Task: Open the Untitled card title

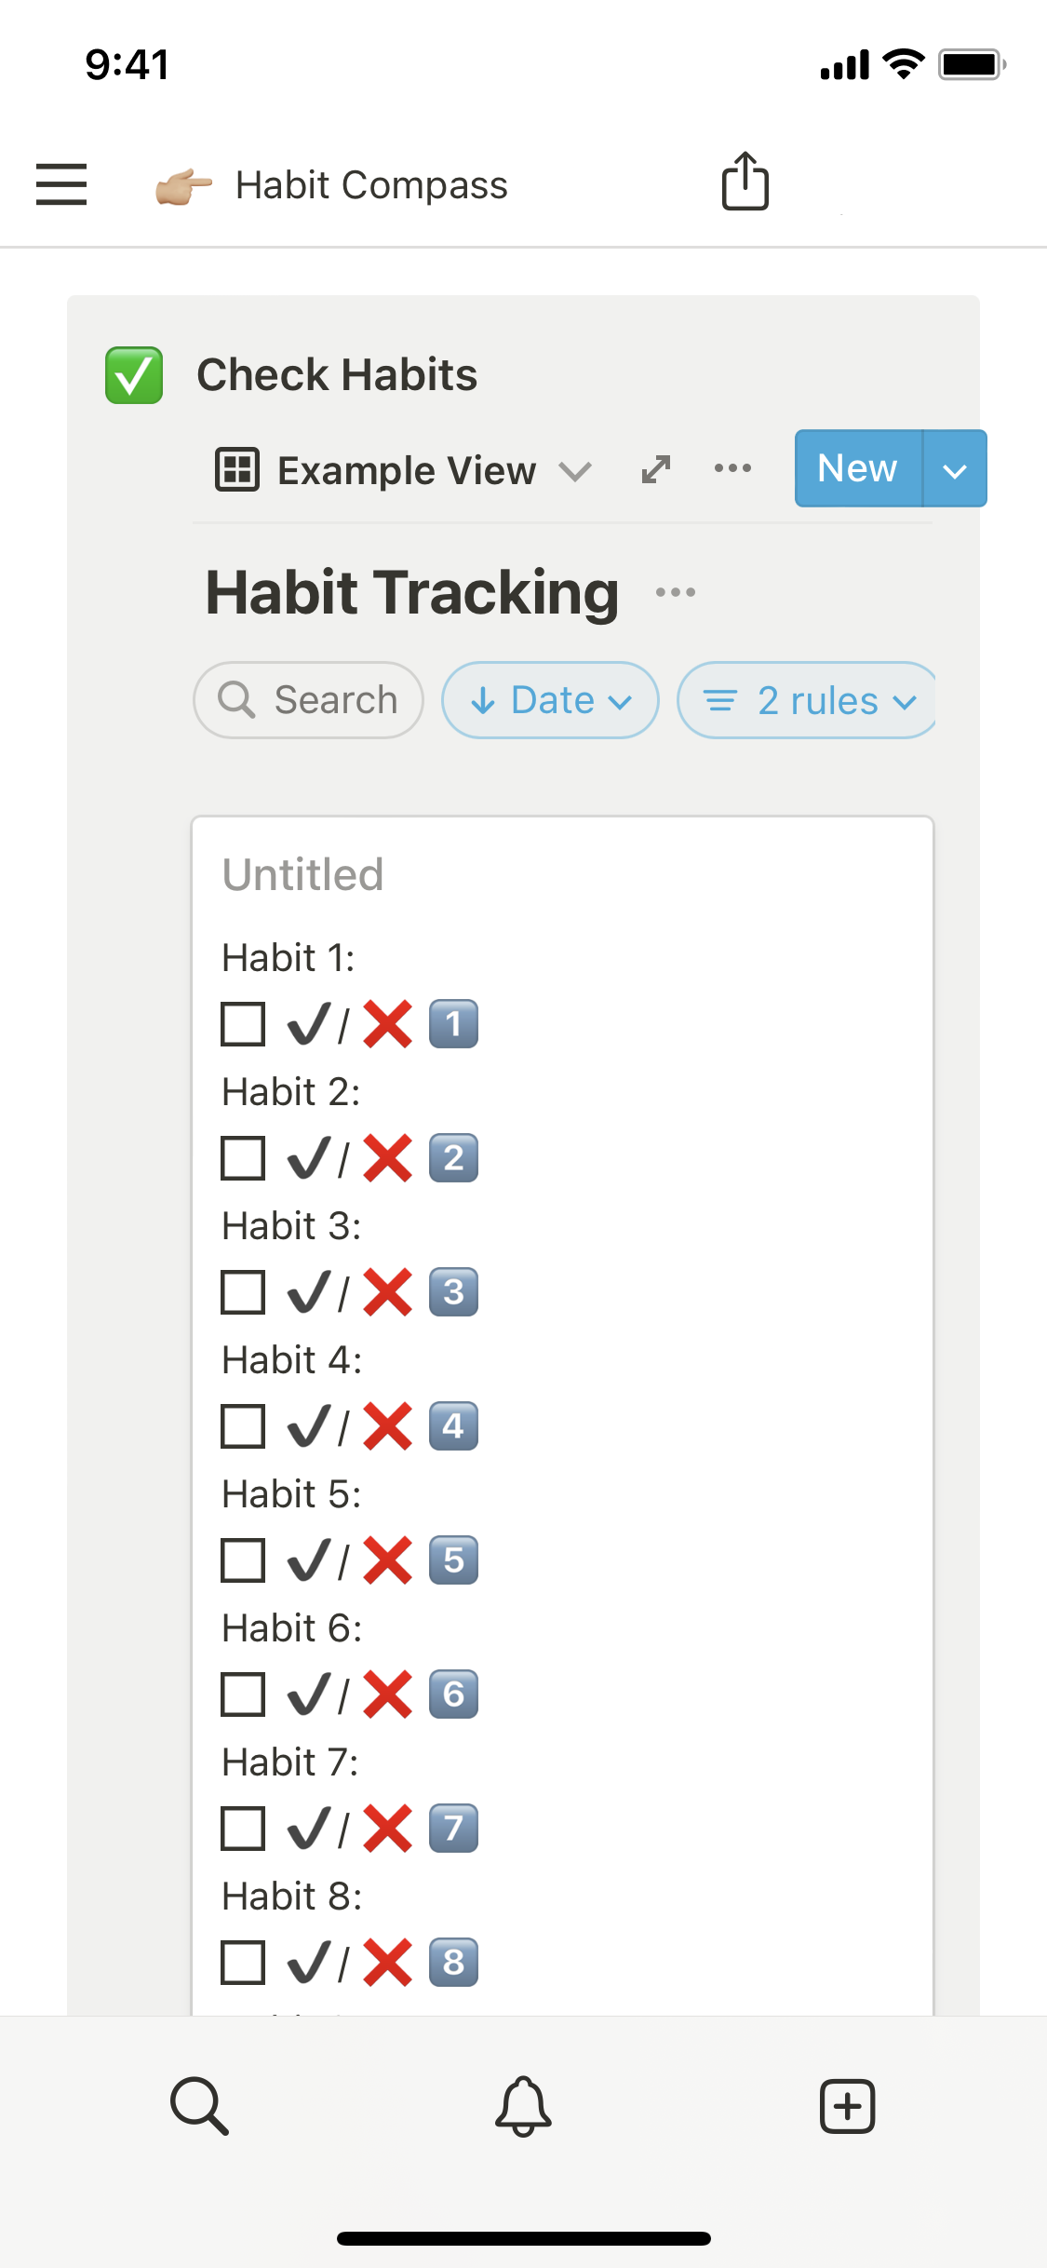Action: (x=302, y=875)
